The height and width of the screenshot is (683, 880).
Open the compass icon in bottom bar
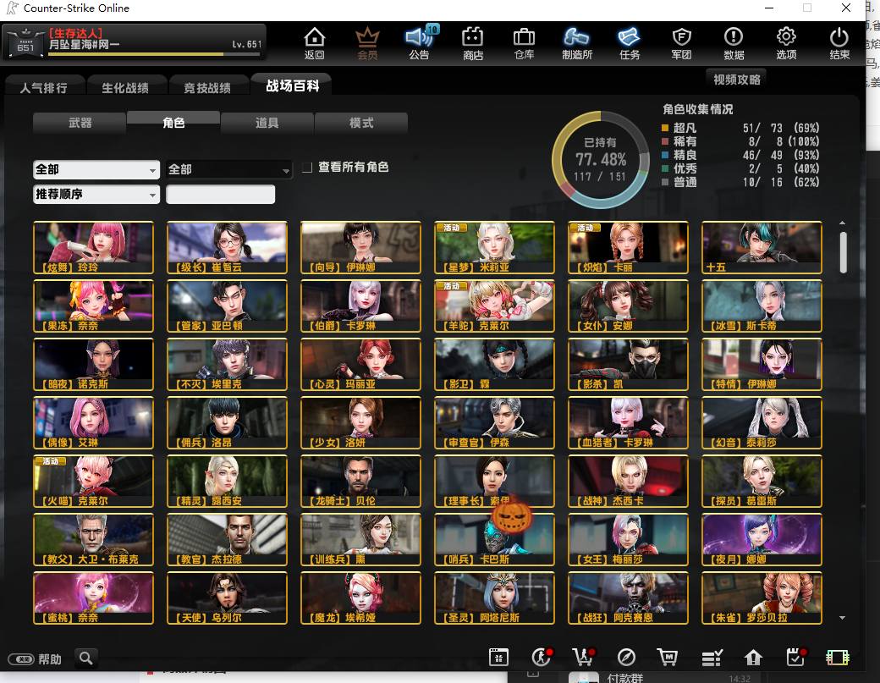(x=626, y=657)
